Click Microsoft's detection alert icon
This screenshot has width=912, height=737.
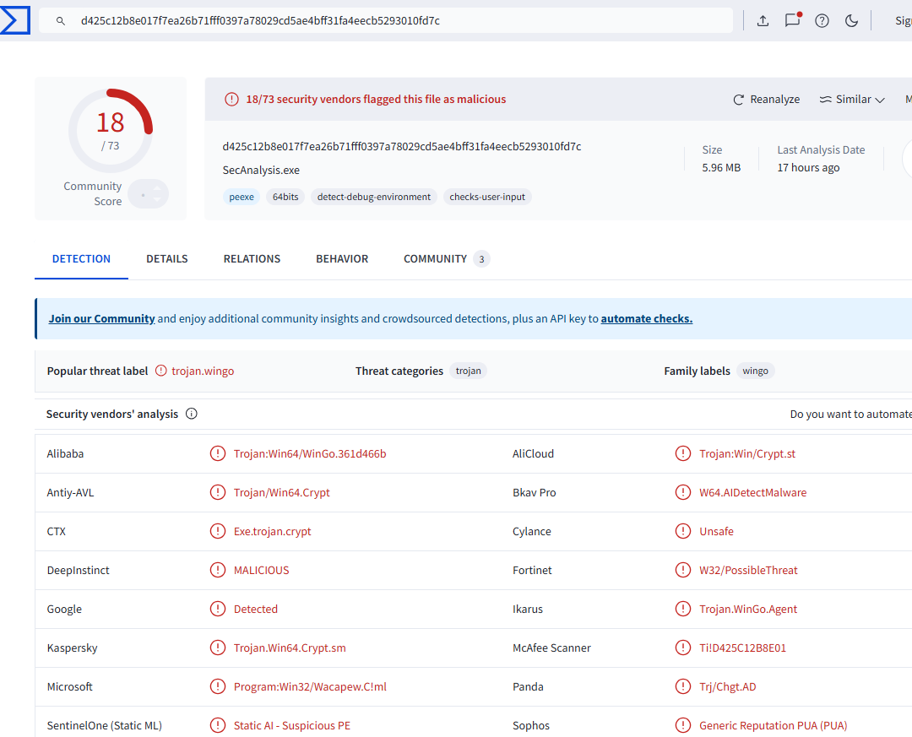[218, 686]
